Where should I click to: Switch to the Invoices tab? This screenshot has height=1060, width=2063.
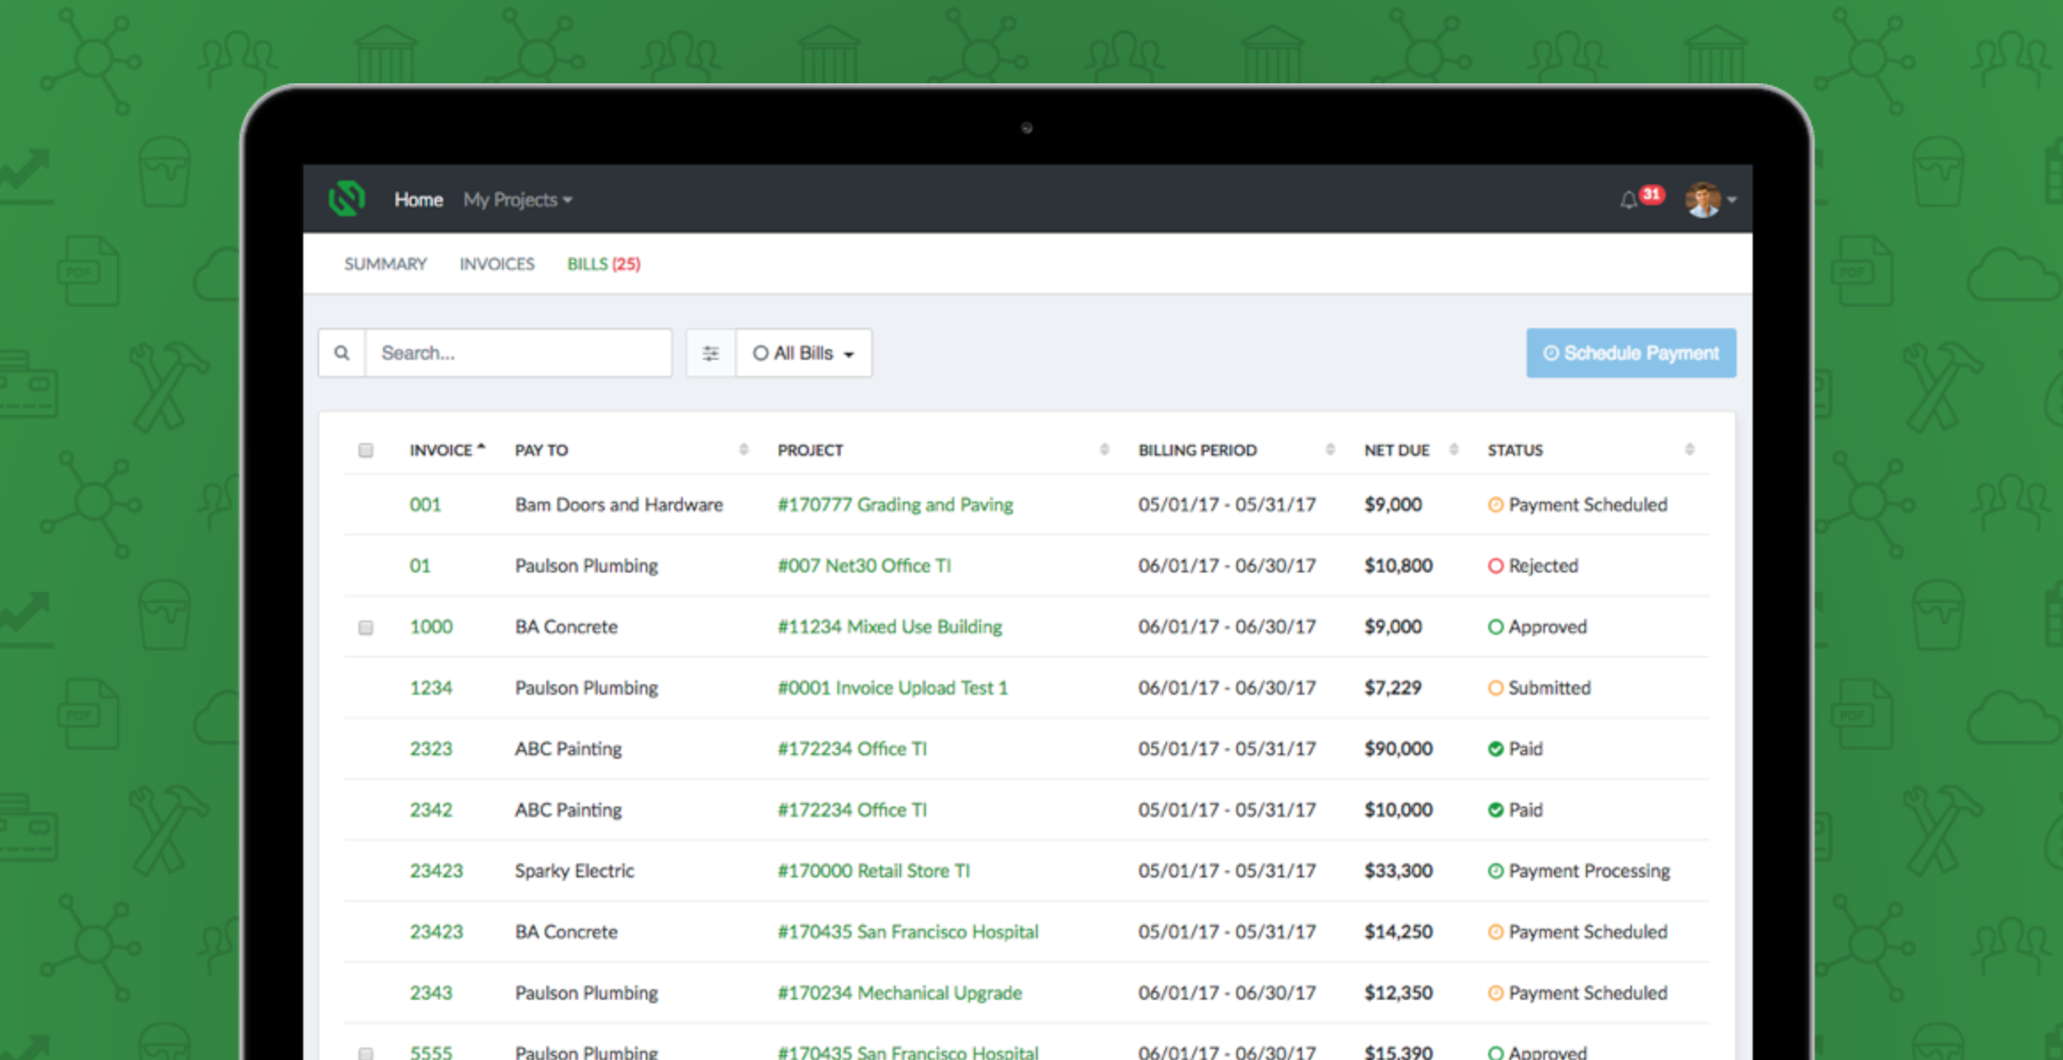497,264
